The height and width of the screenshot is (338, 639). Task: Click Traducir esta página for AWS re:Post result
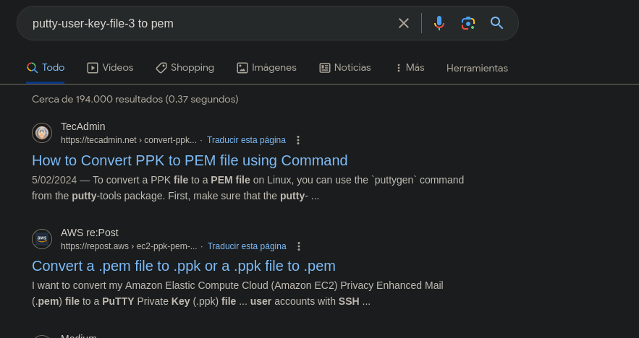[x=247, y=246]
